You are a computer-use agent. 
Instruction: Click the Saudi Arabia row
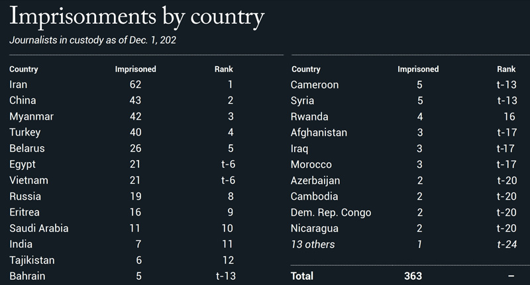coord(122,228)
